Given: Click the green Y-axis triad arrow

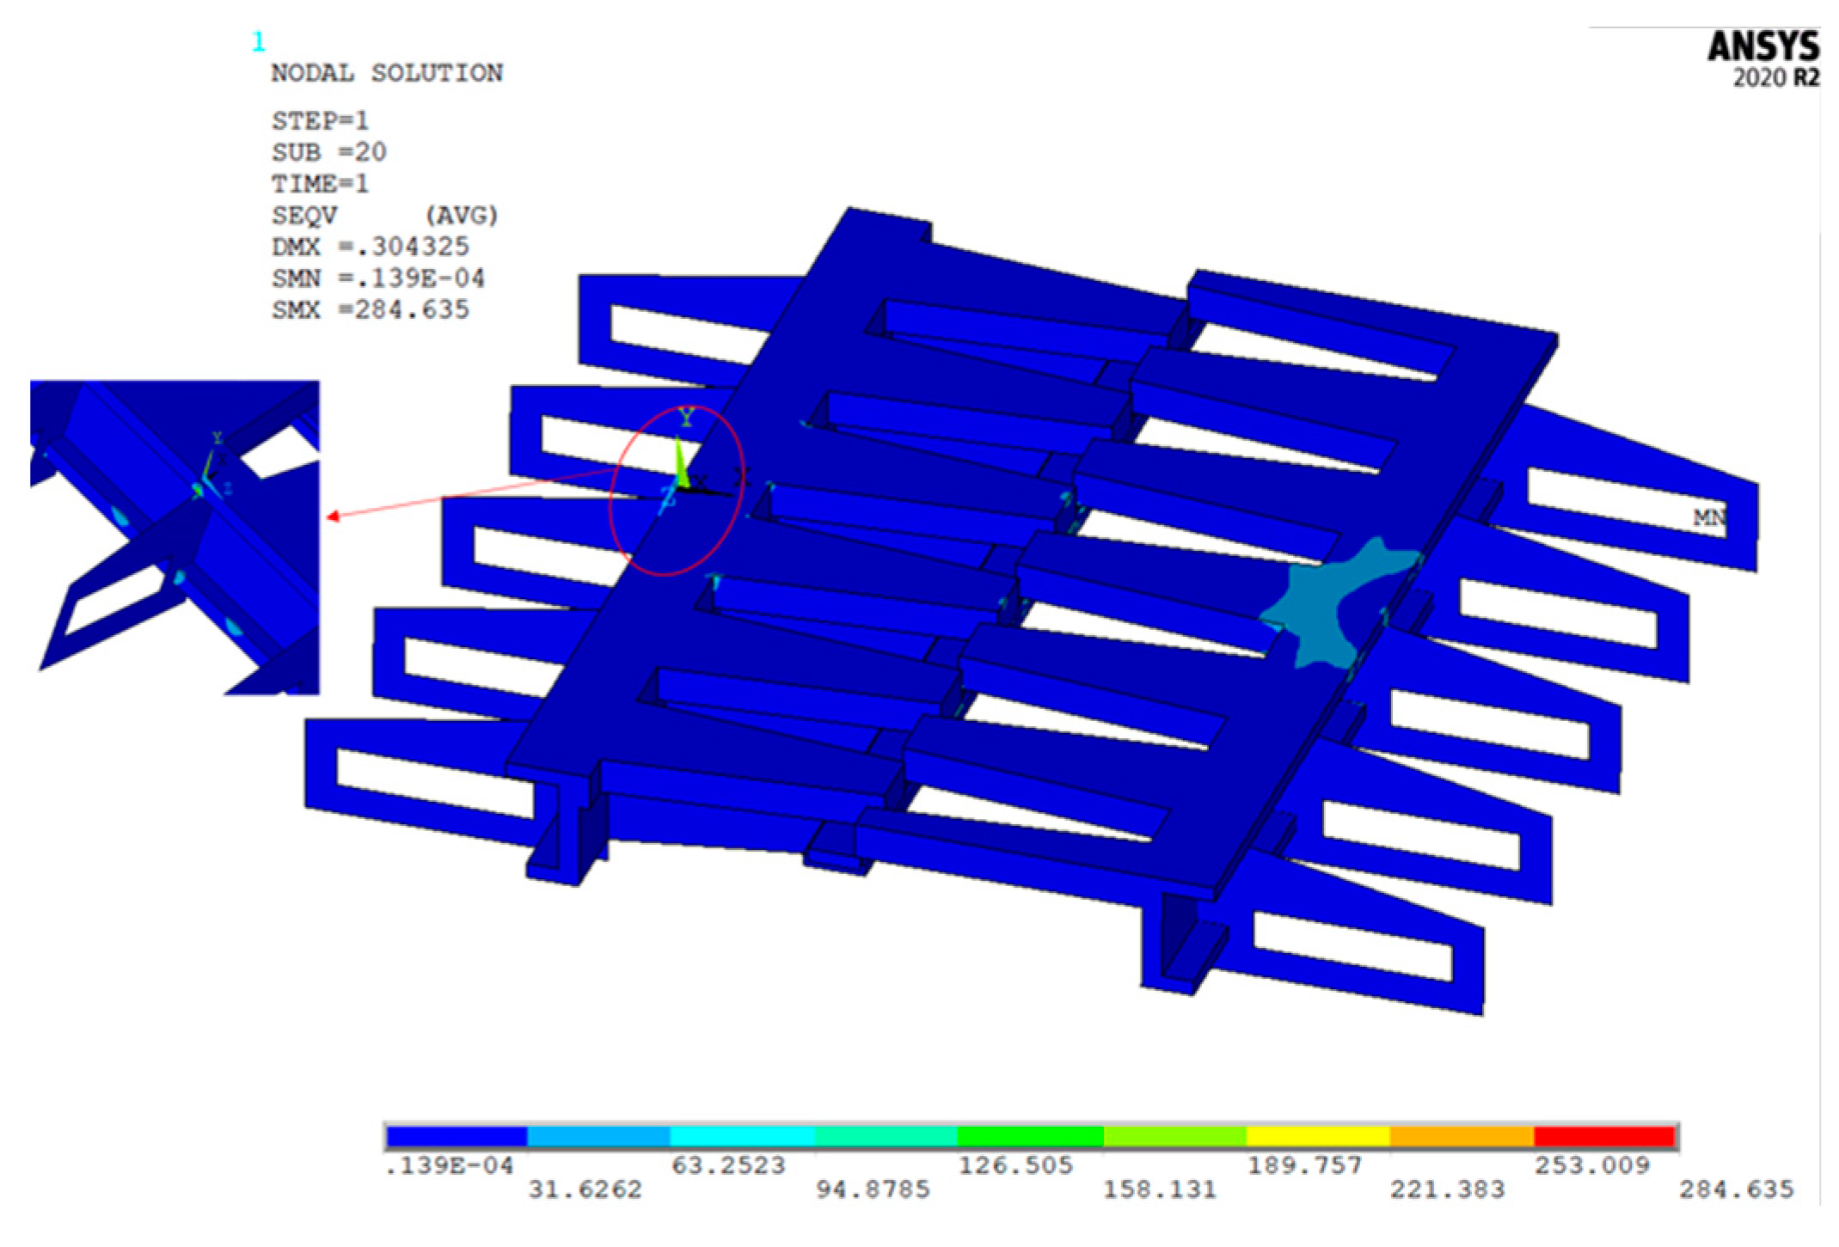Looking at the screenshot, I should [680, 462].
